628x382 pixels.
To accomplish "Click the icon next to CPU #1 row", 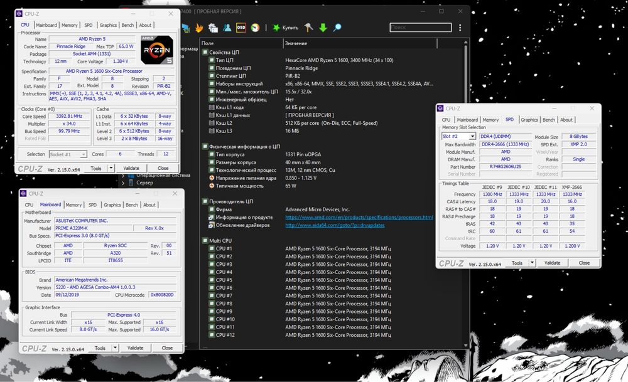I will click(212, 249).
